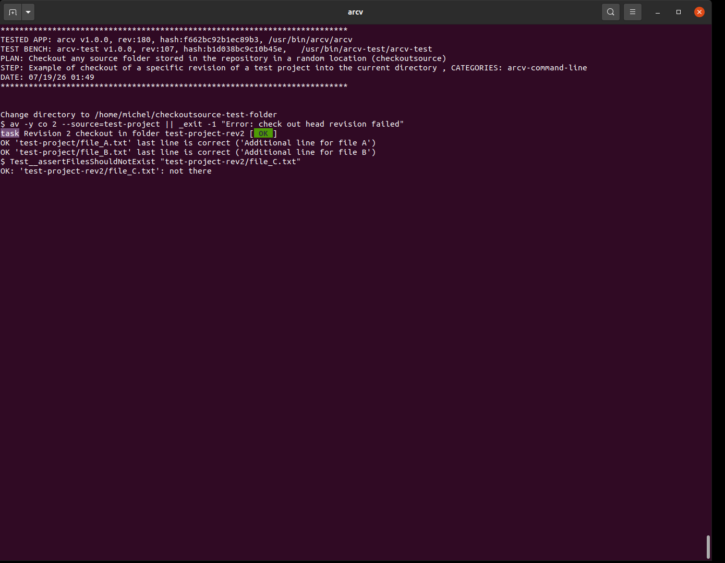
Task: Click the 'arcv' window title
Action: point(355,12)
